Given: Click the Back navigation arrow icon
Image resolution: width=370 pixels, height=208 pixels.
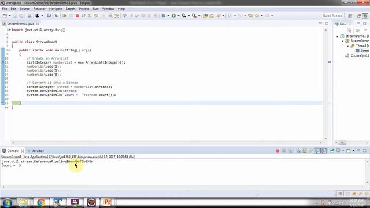Looking at the screenshot, I should click(257, 16).
